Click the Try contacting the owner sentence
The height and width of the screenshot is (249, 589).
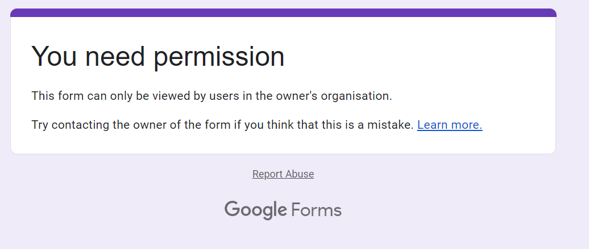222,125
